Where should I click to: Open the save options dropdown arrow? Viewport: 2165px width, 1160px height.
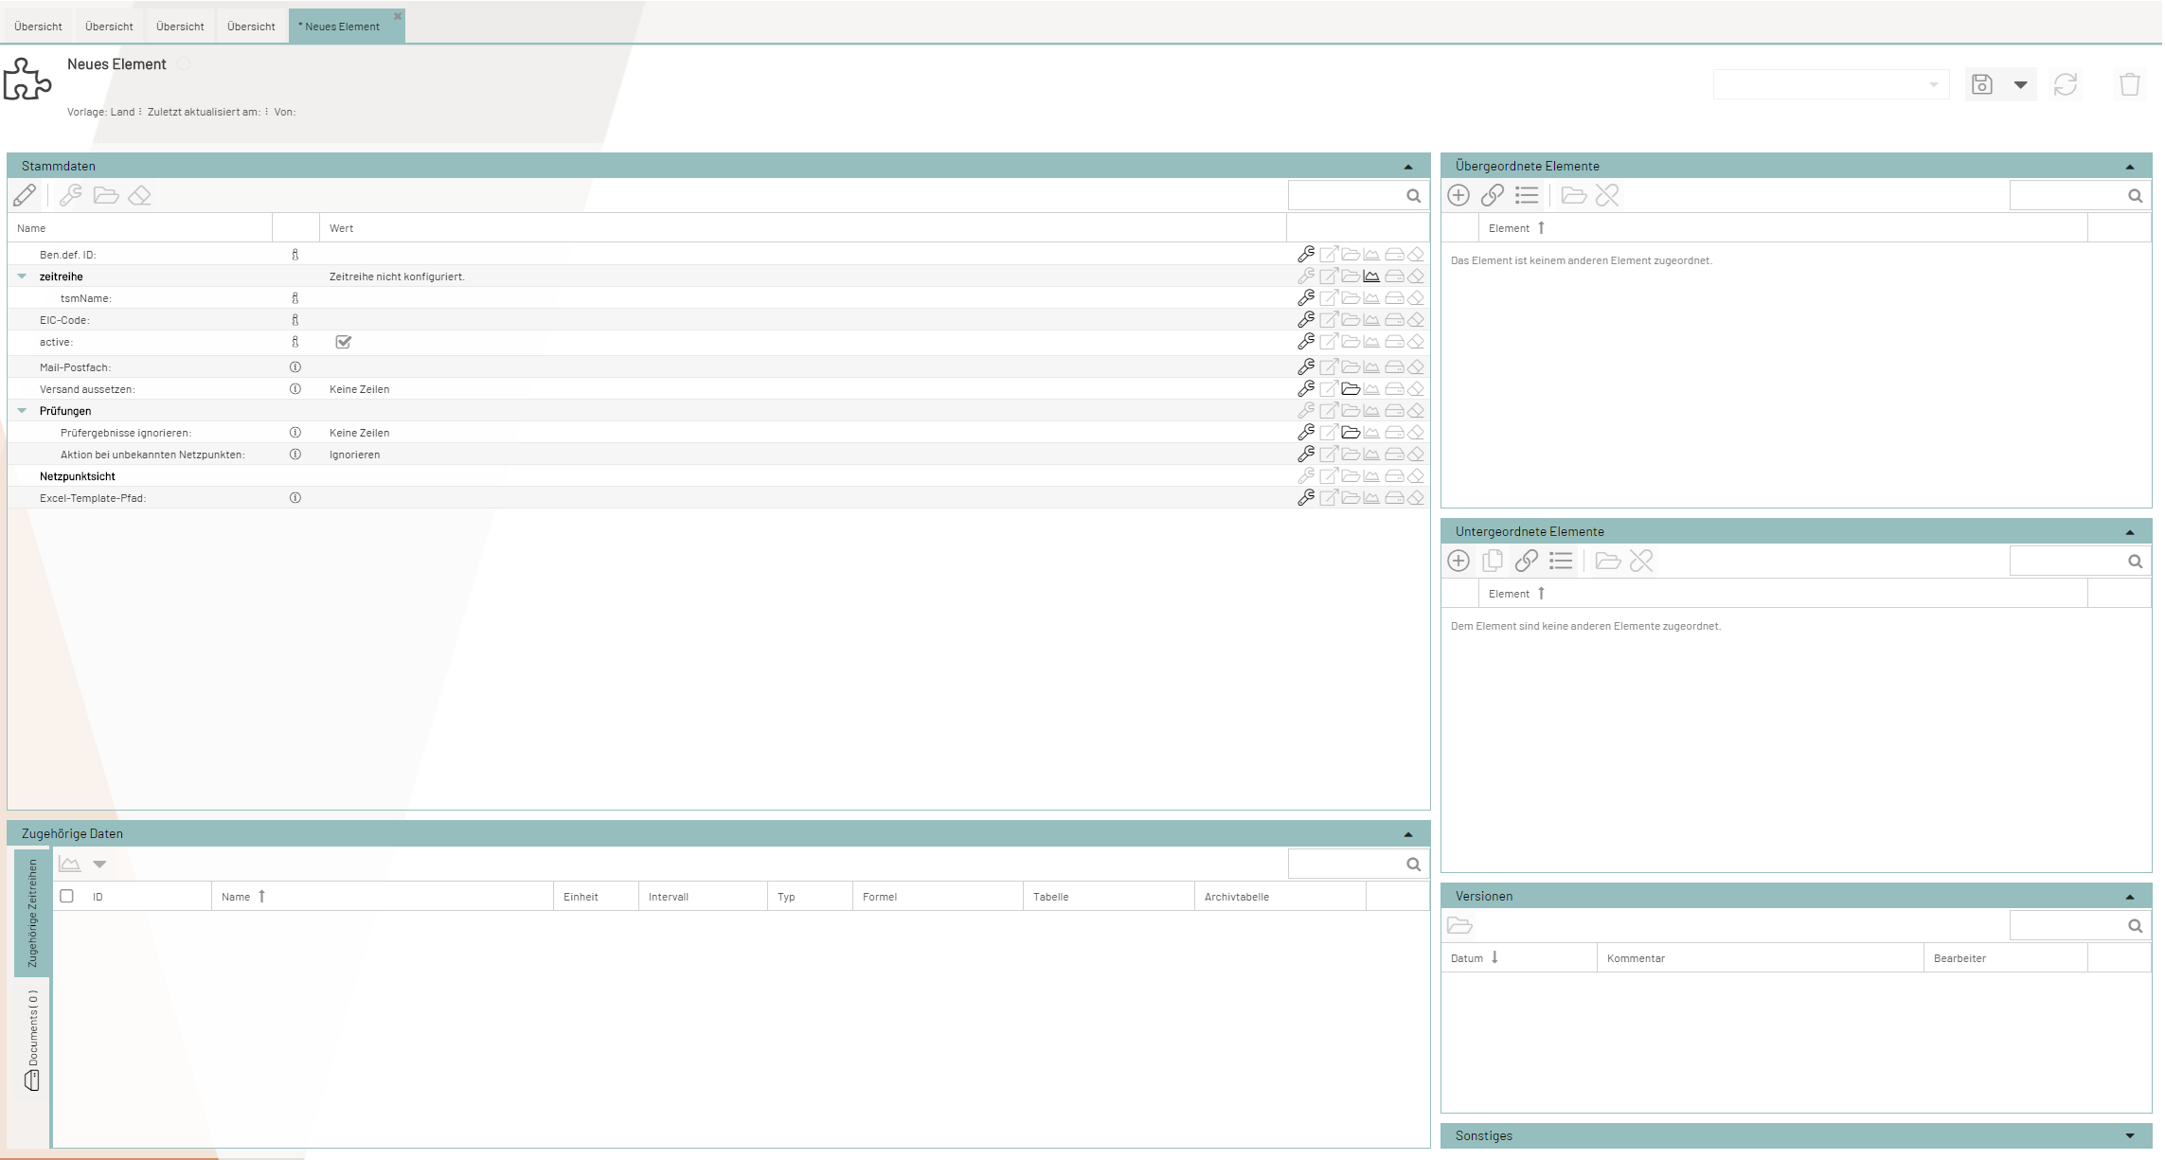[x=2020, y=85]
